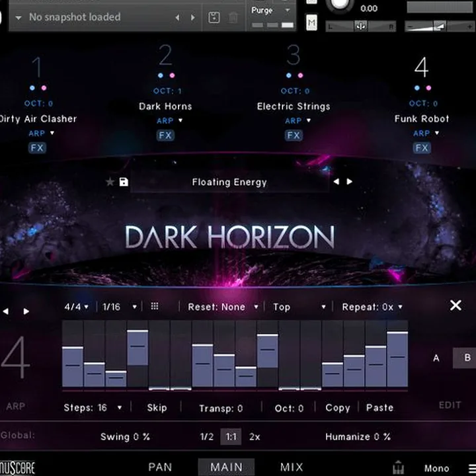Click the header volume slider
Viewport: 476px width, 476px height.
[x=440, y=26]
